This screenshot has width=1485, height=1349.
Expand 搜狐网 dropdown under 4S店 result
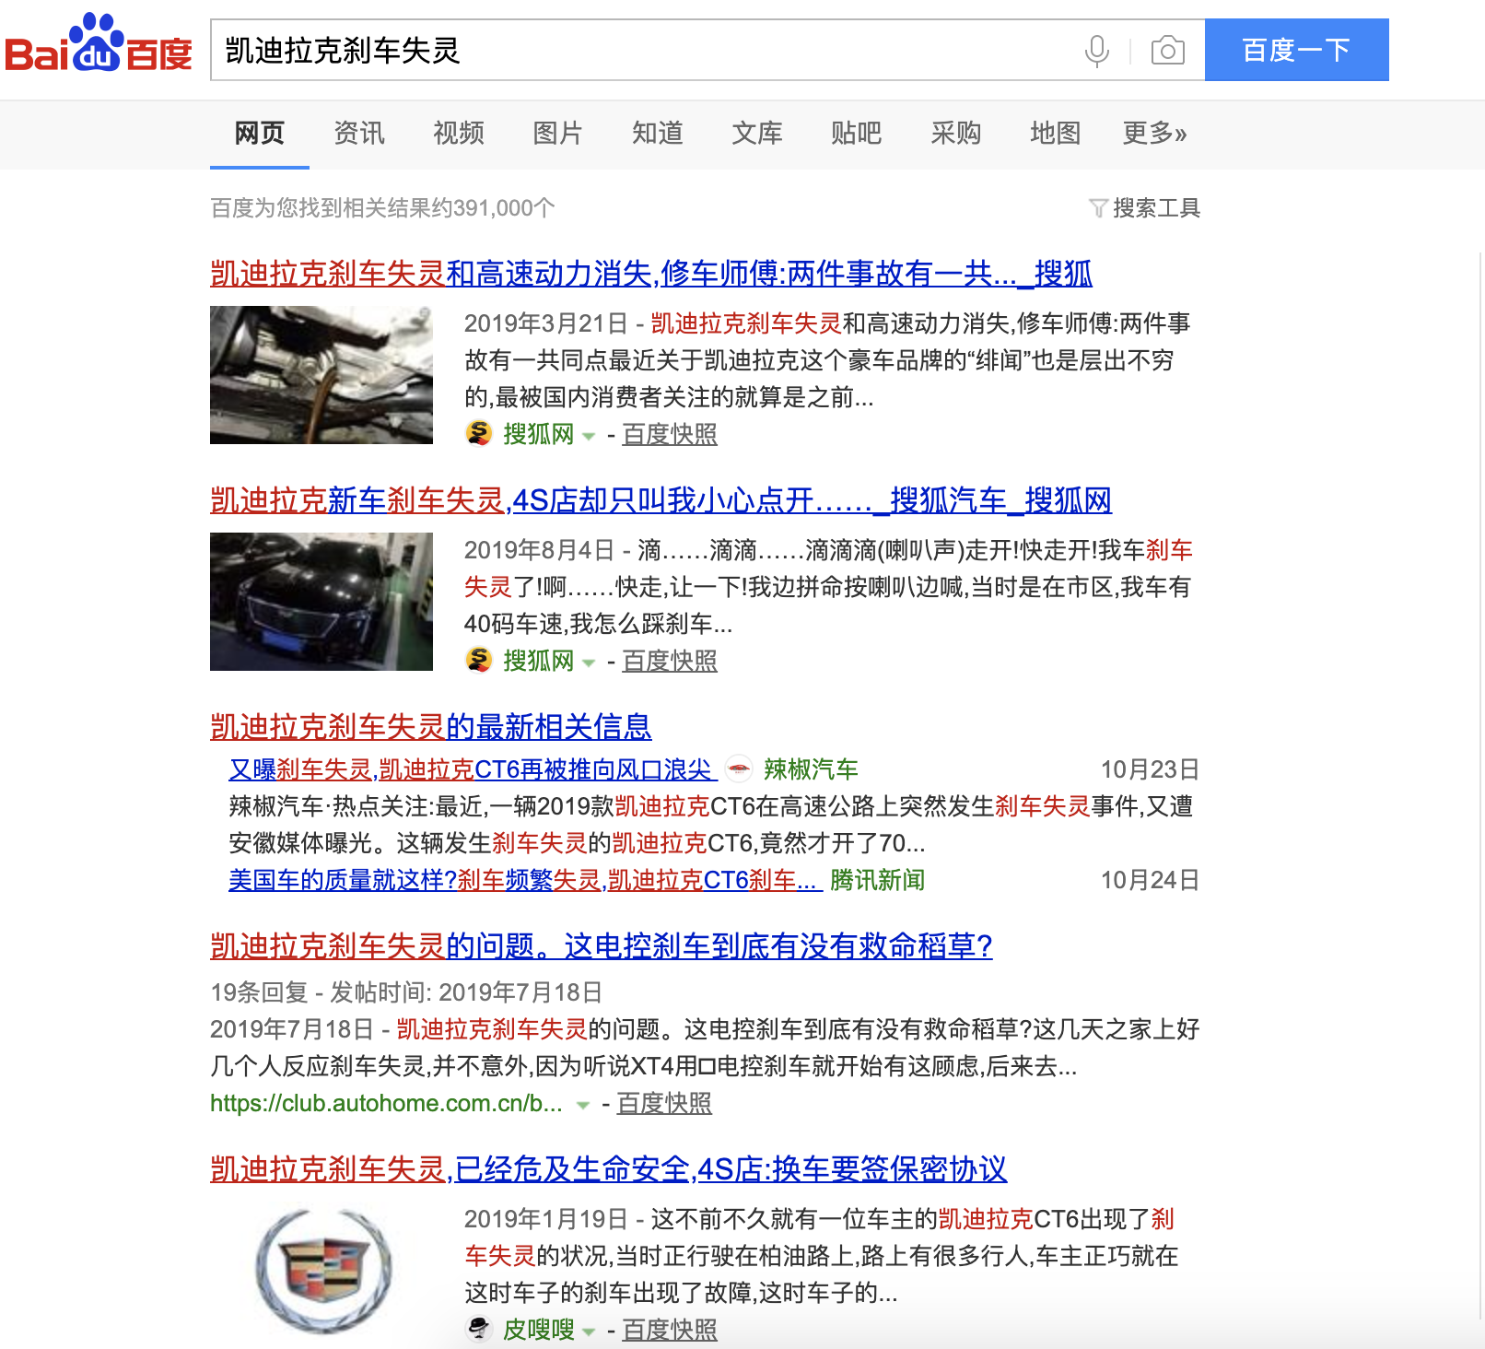click(589, 663)
